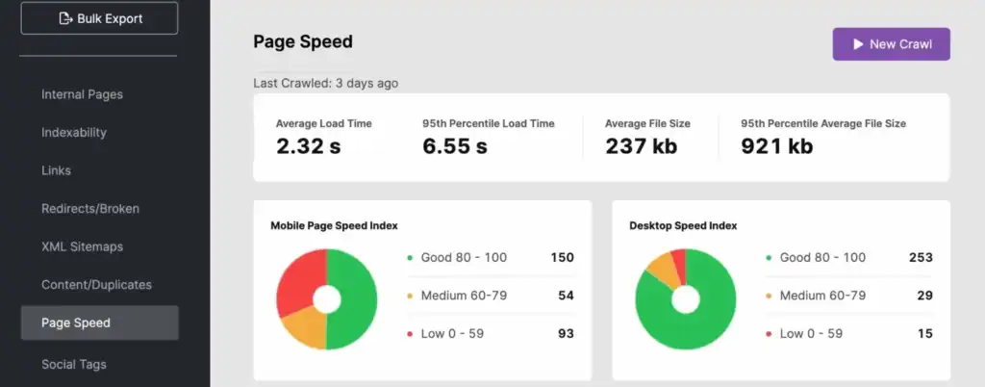
Task: Open Internal Pages in the sidebar
Action: (82, 94)
